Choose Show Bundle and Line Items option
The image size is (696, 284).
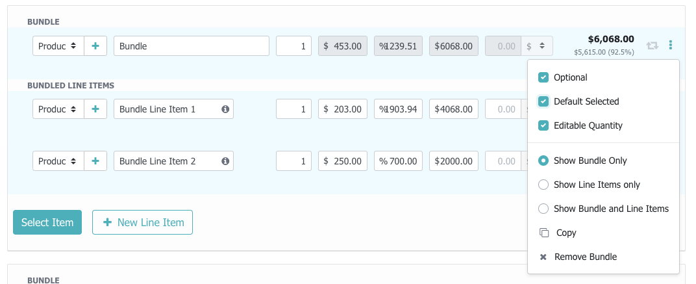tap(544, 209)
